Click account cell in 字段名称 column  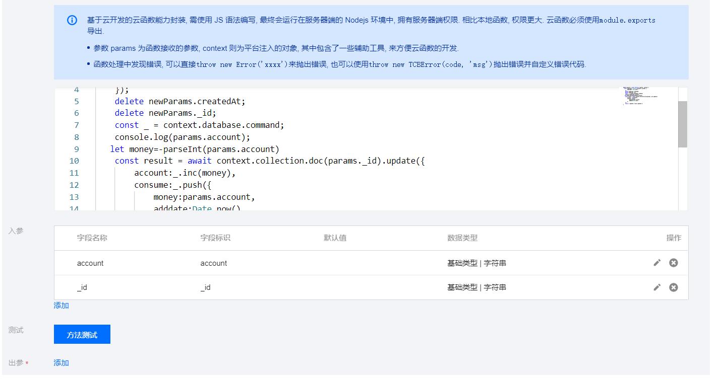(x=90, y=263)
